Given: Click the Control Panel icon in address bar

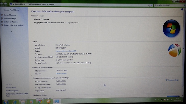Looking at the screenshot, I should 11,4.
